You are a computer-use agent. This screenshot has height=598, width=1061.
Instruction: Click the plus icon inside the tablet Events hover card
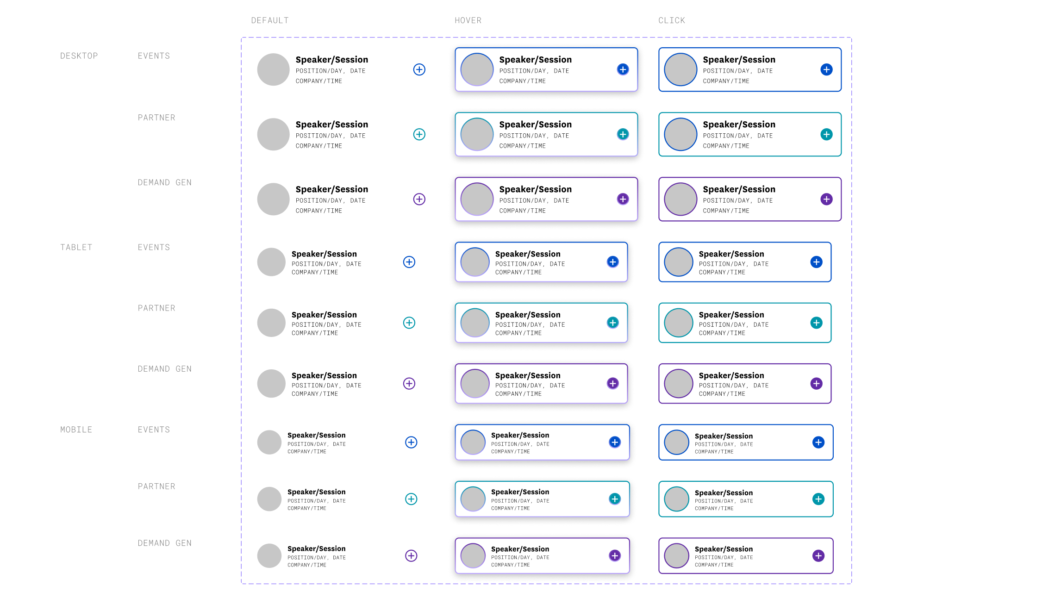(612, 262)
